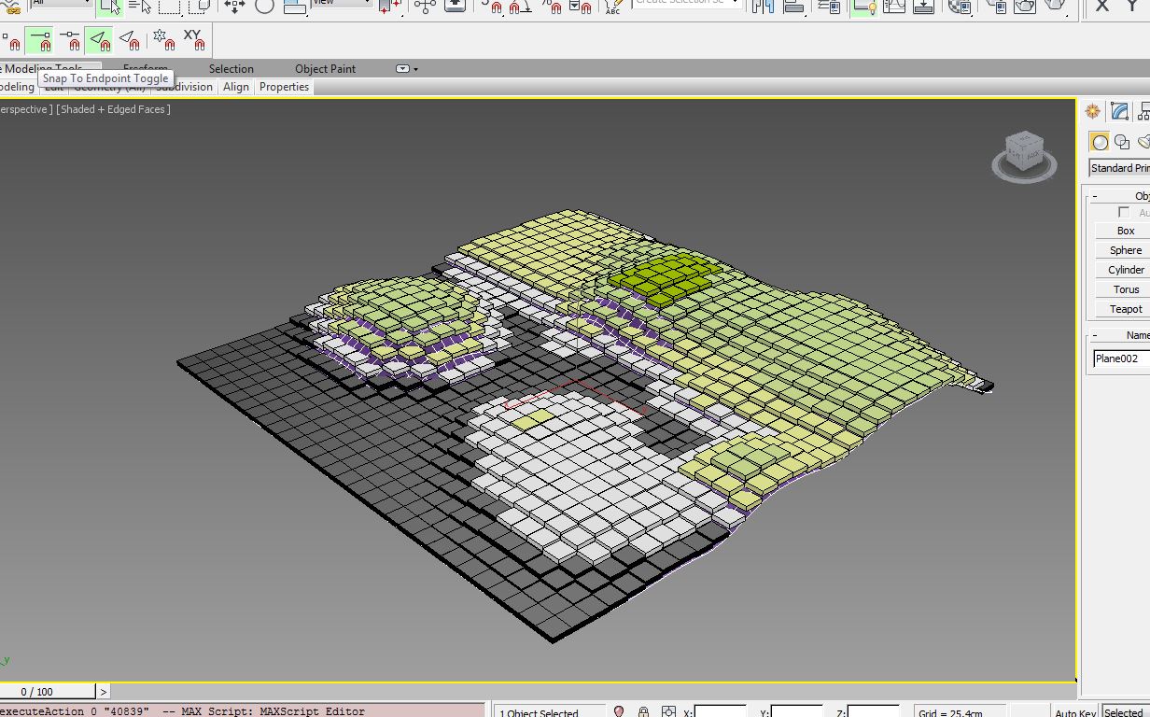The height and width of the screenshot is (717, 1150).
Task: Toggle Keyboard Shortcut Override
Action: click(x=455, y=7)
